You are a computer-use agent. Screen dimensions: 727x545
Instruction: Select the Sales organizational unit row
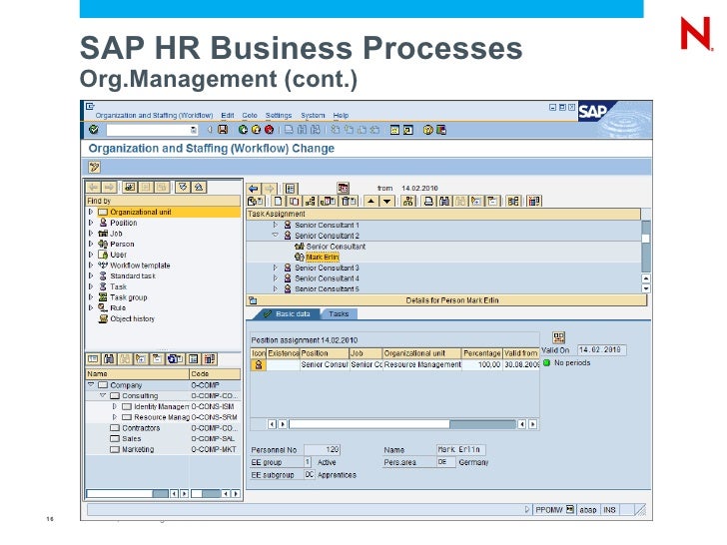point(163,439)
